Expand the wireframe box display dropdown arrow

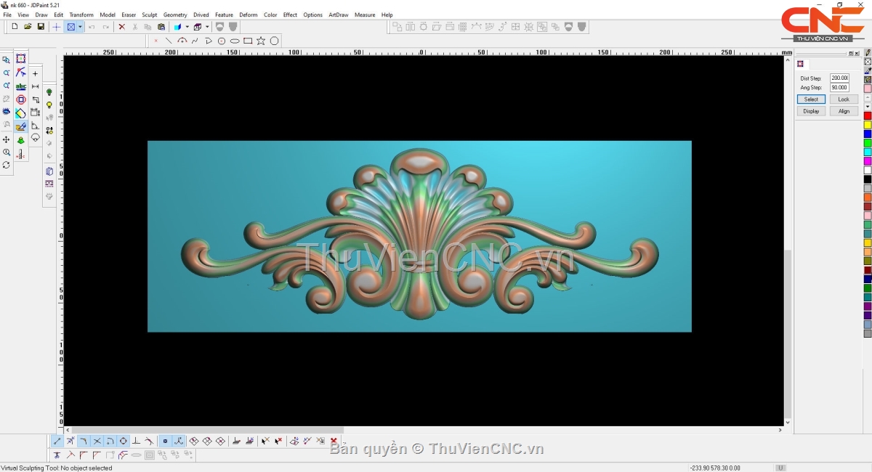[207, 27]
